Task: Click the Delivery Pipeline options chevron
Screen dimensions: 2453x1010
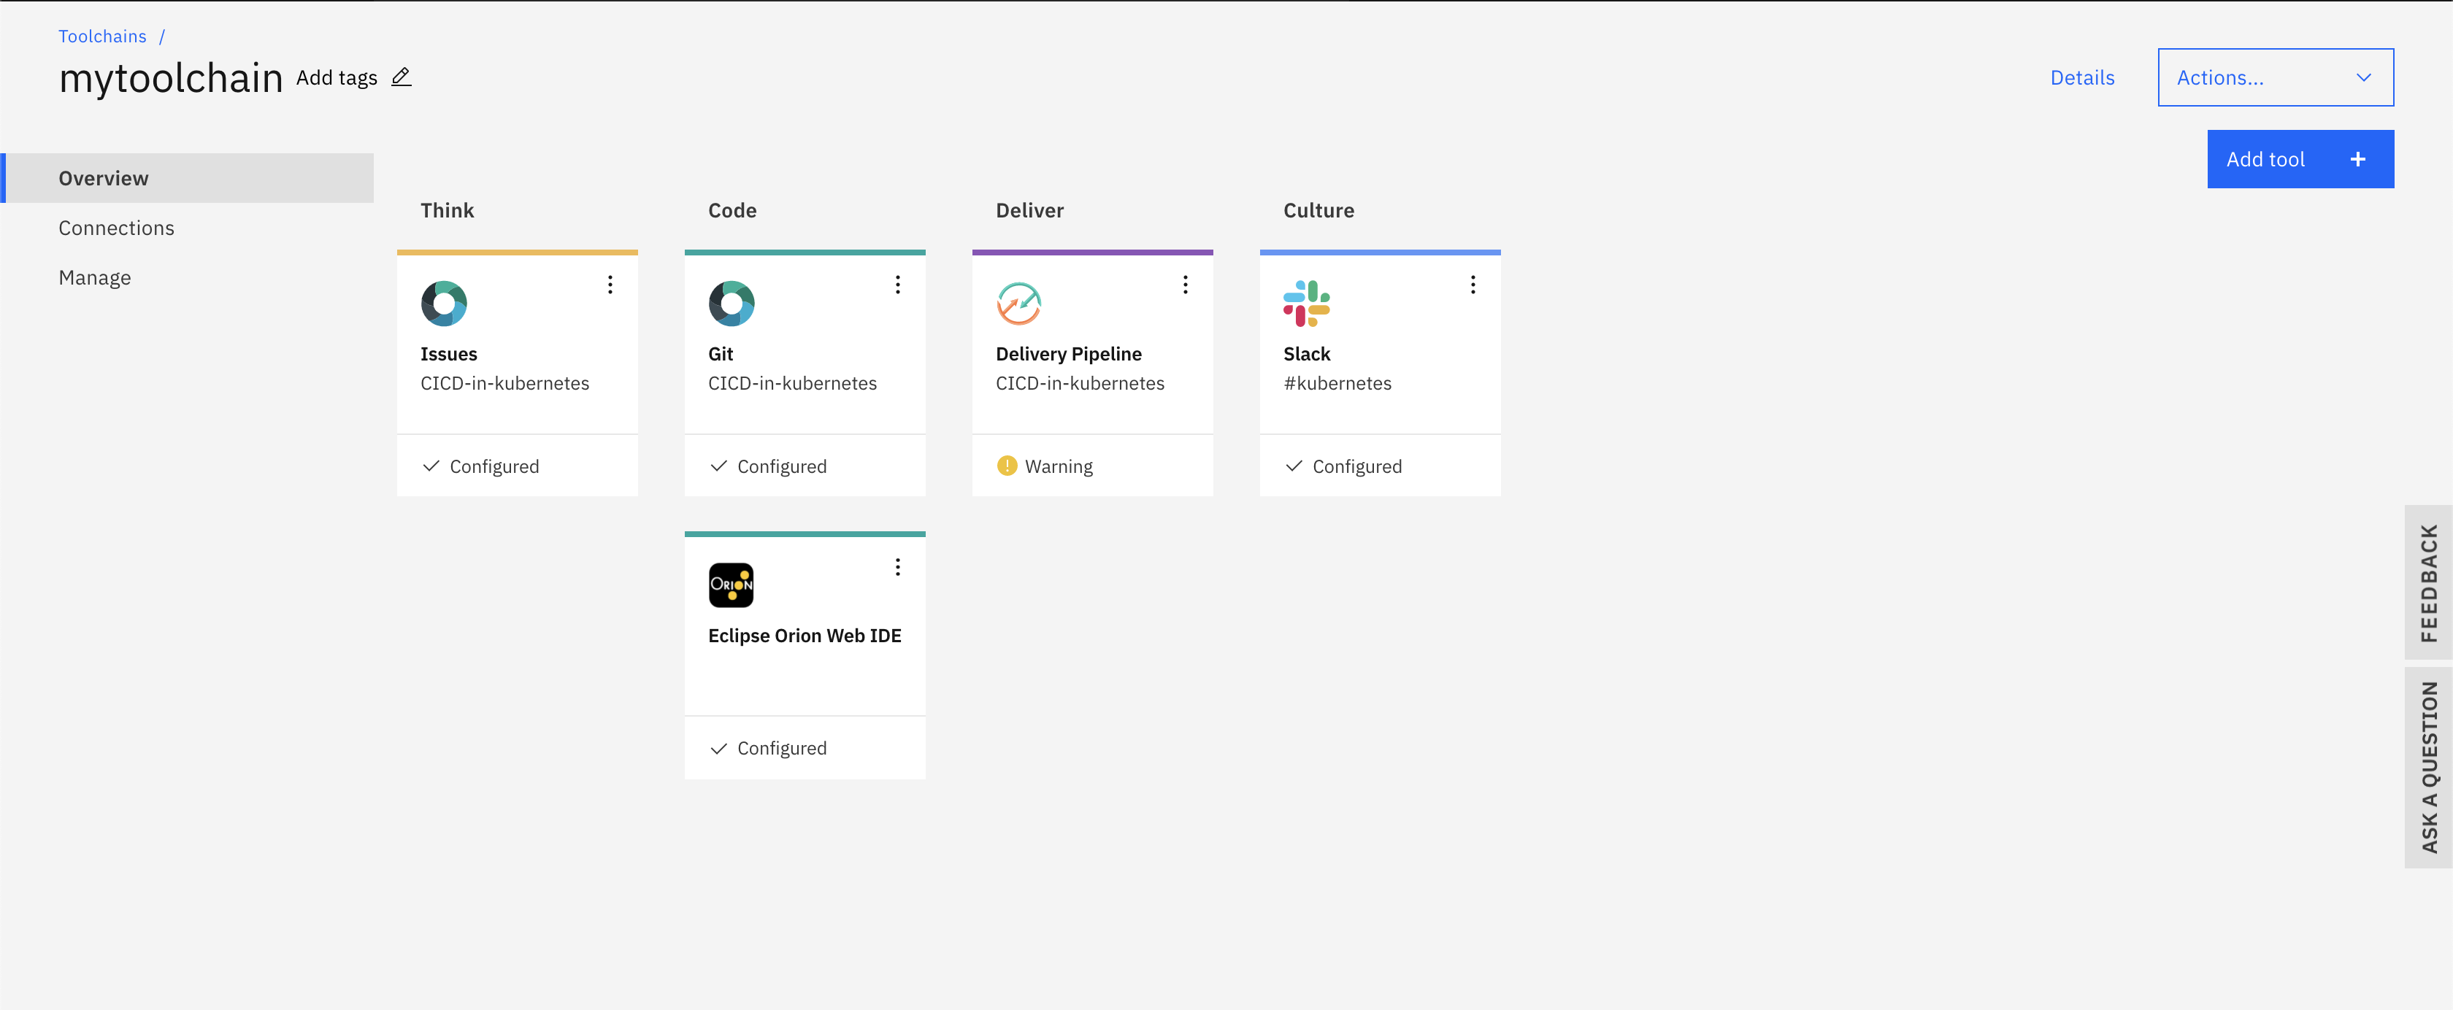Action: tap(1186, 285)
